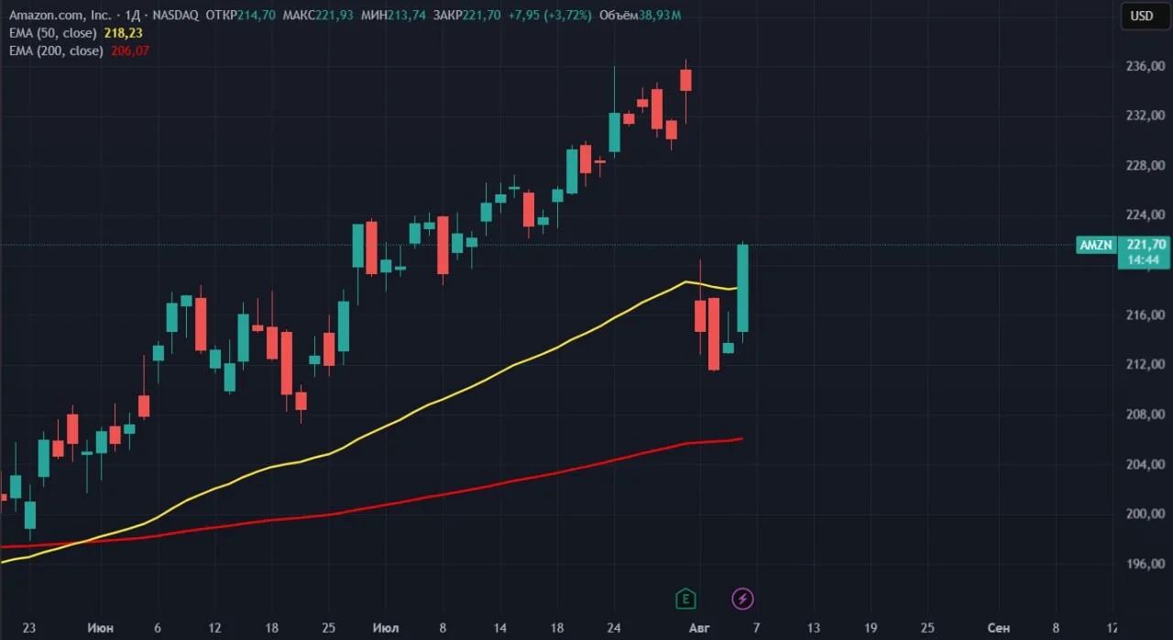Select the EMA (200, close) legend label
Image resolution: width=1173 pixels, height=640 pixels.
coord(56,51)
